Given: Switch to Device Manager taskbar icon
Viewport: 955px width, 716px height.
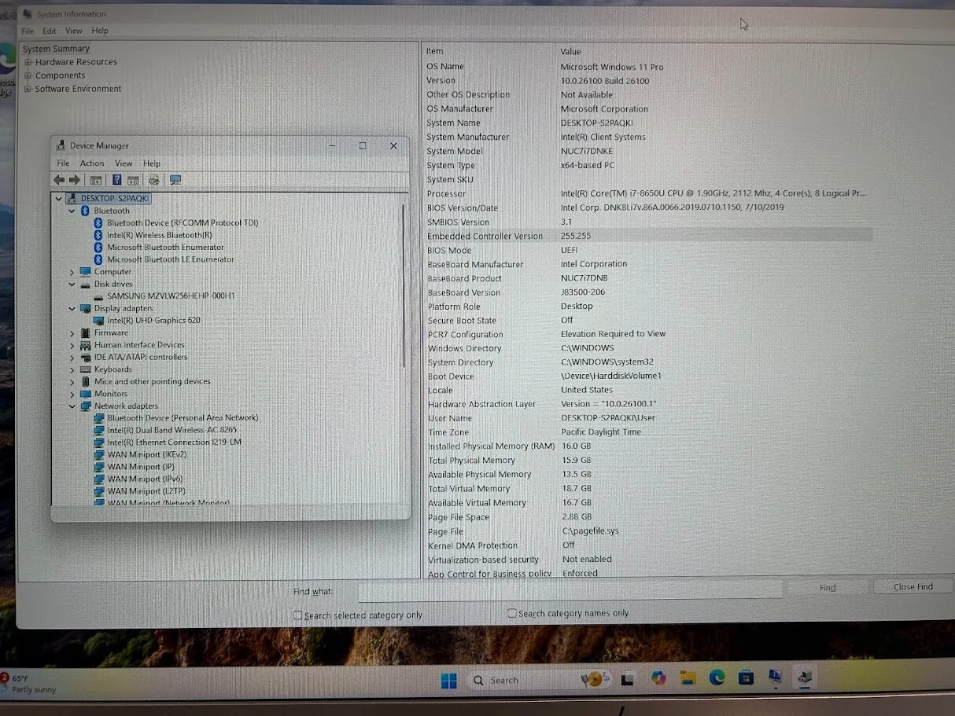Looking at the screenshot, I should click(805, 676).
